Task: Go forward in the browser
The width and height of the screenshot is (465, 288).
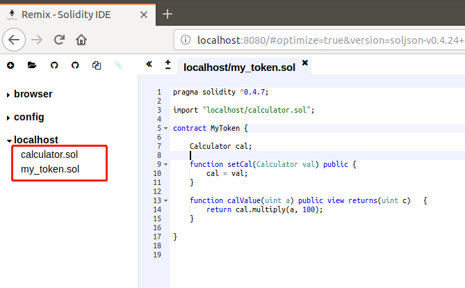Action: (x=37, y=40)
